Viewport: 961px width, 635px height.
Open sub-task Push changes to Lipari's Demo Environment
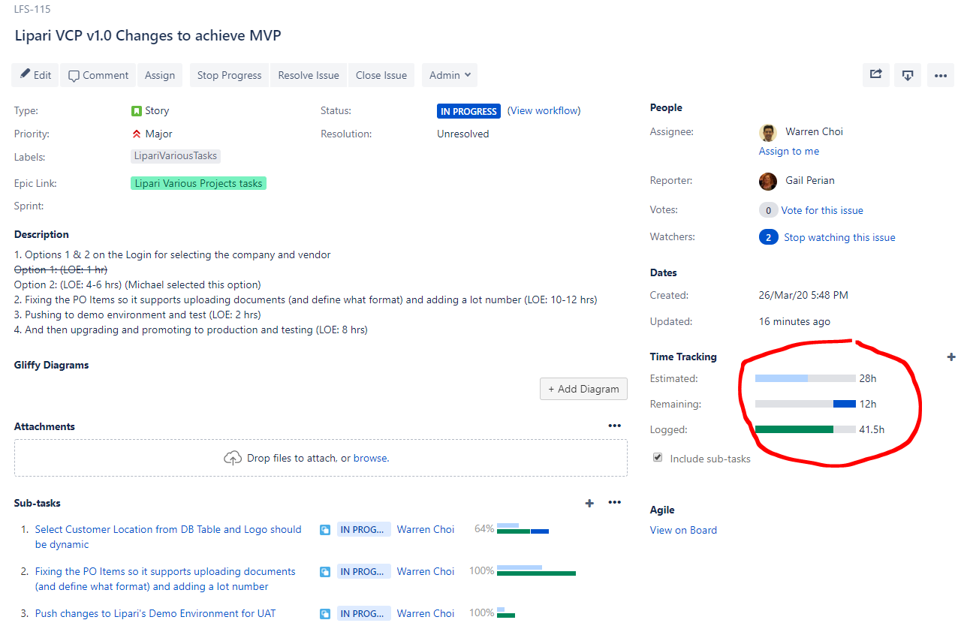pyautogui.click(x=155, y=613)
